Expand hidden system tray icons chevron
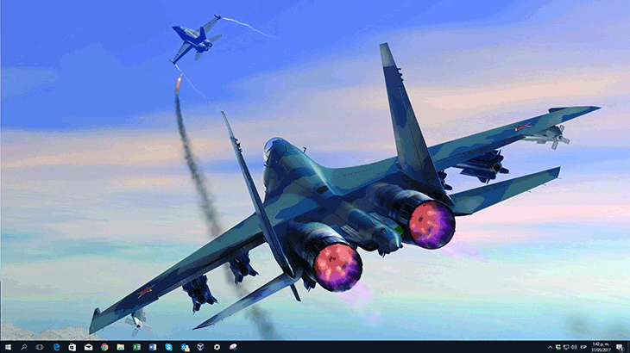 coord(550,347)
